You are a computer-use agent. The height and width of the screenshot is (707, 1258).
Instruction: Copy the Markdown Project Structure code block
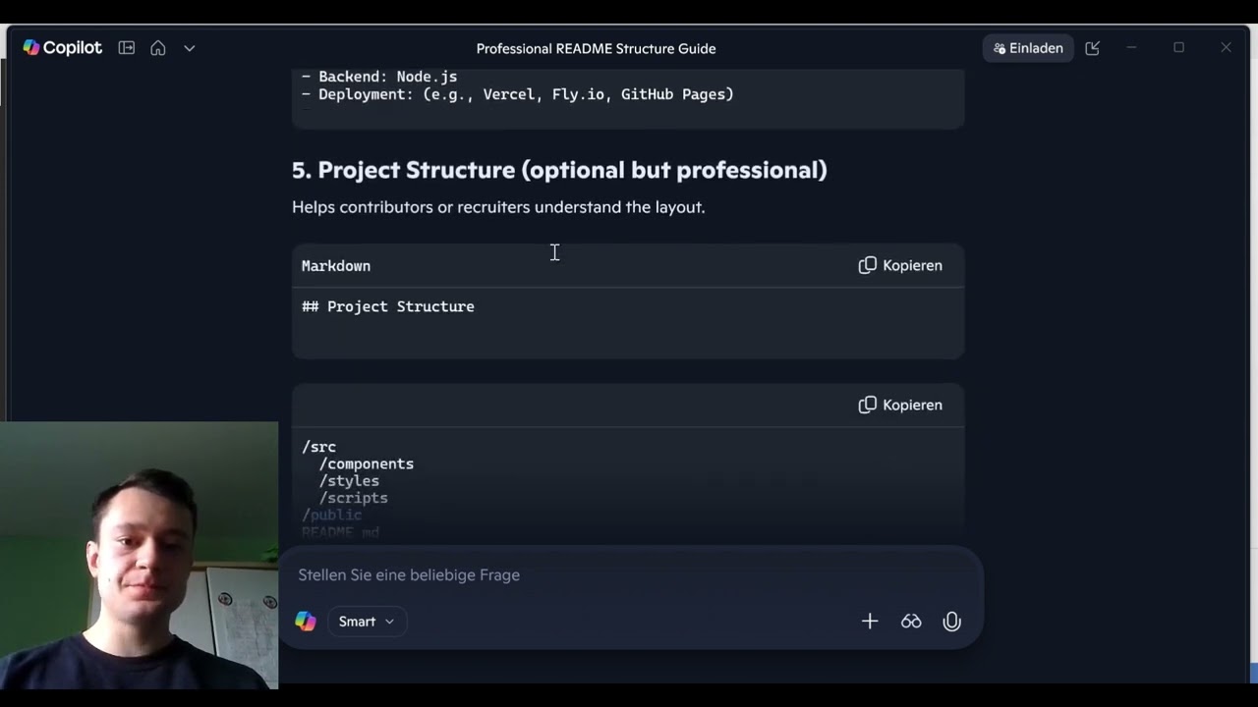(900, 265)
